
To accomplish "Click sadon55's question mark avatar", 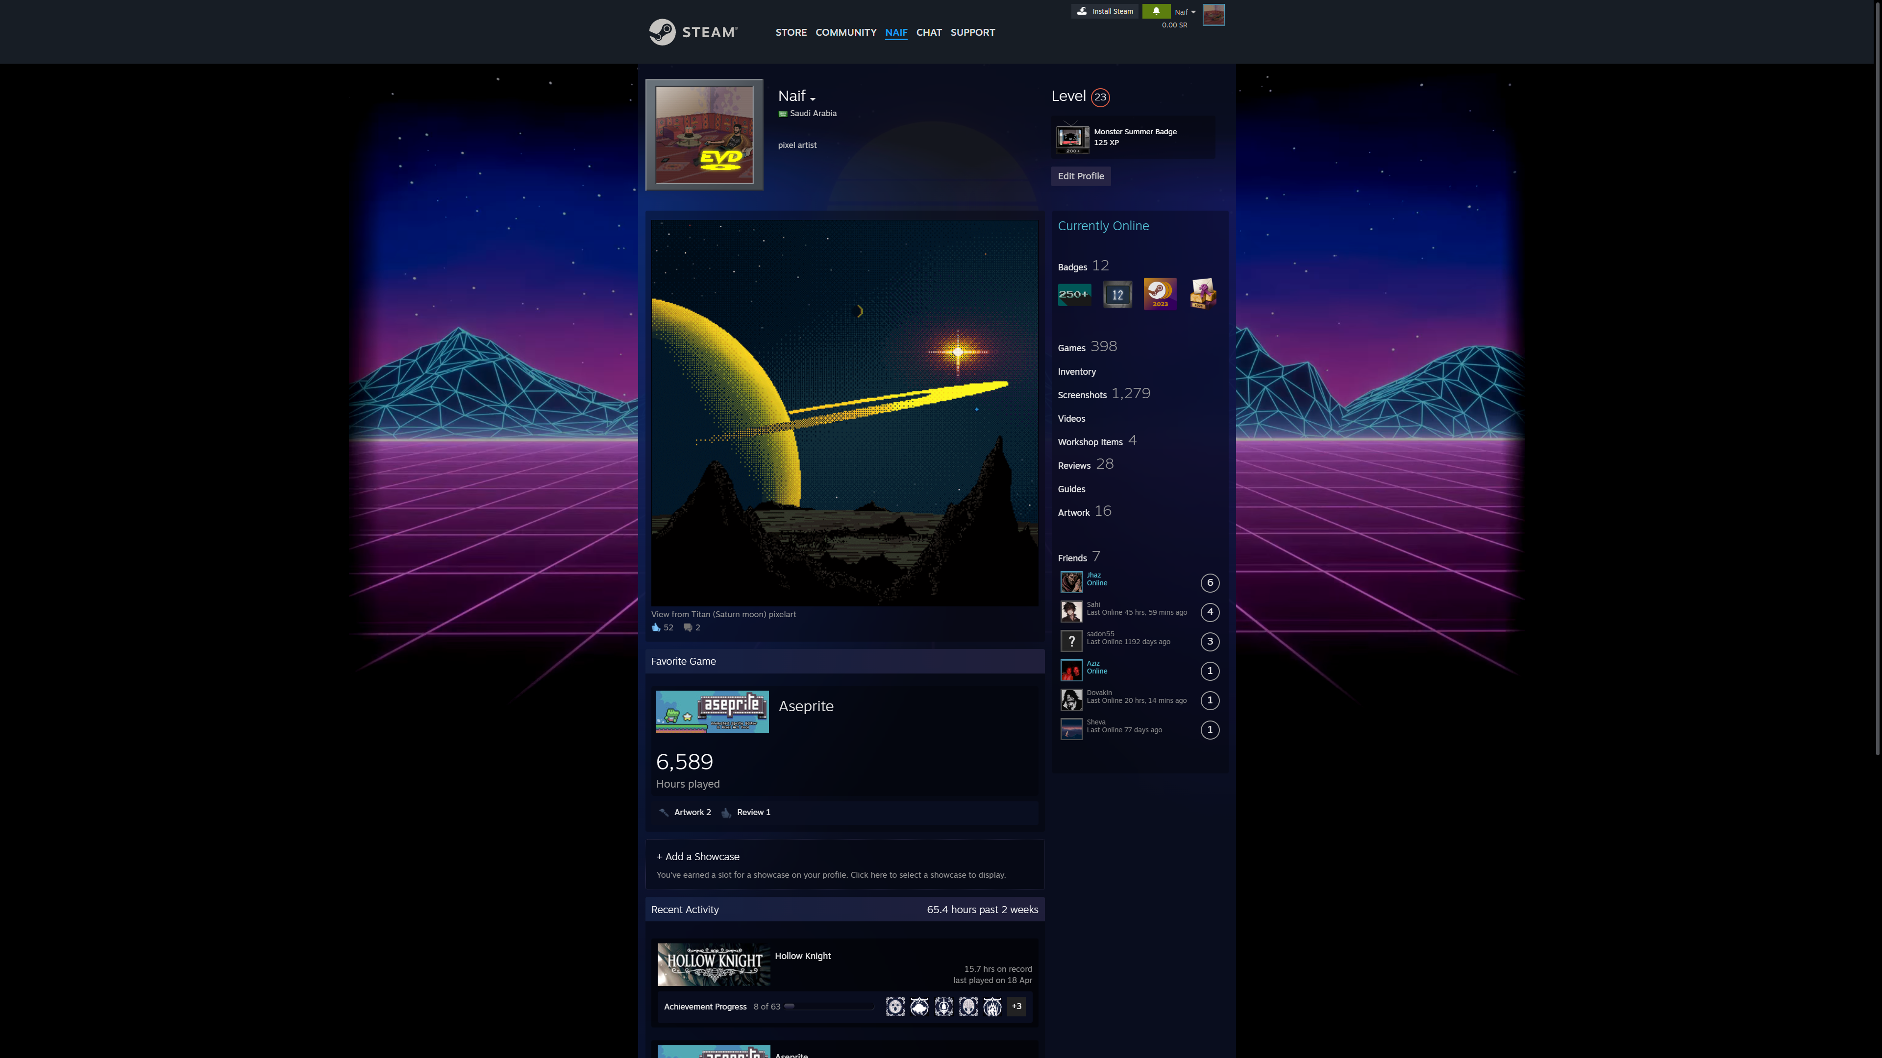I will tap(1071, 641).
